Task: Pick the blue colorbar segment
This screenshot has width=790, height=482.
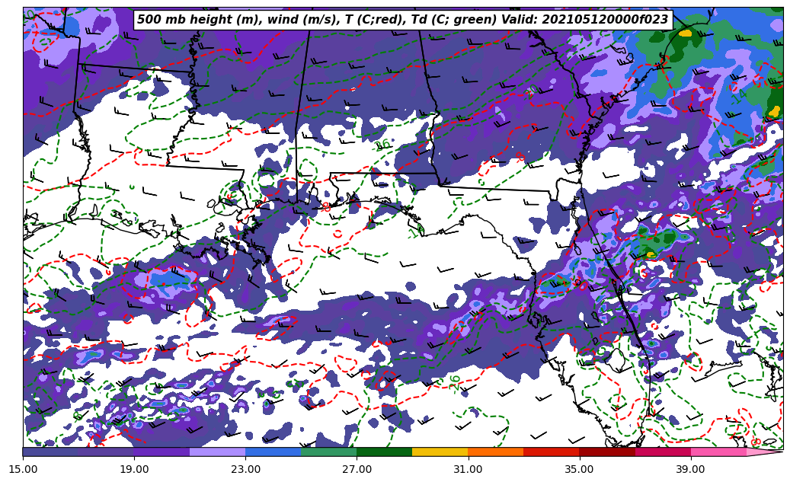Action: click(273, 452)
